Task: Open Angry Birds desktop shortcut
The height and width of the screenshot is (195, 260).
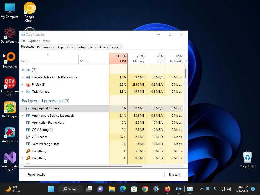Action: (x=10, y=135)
